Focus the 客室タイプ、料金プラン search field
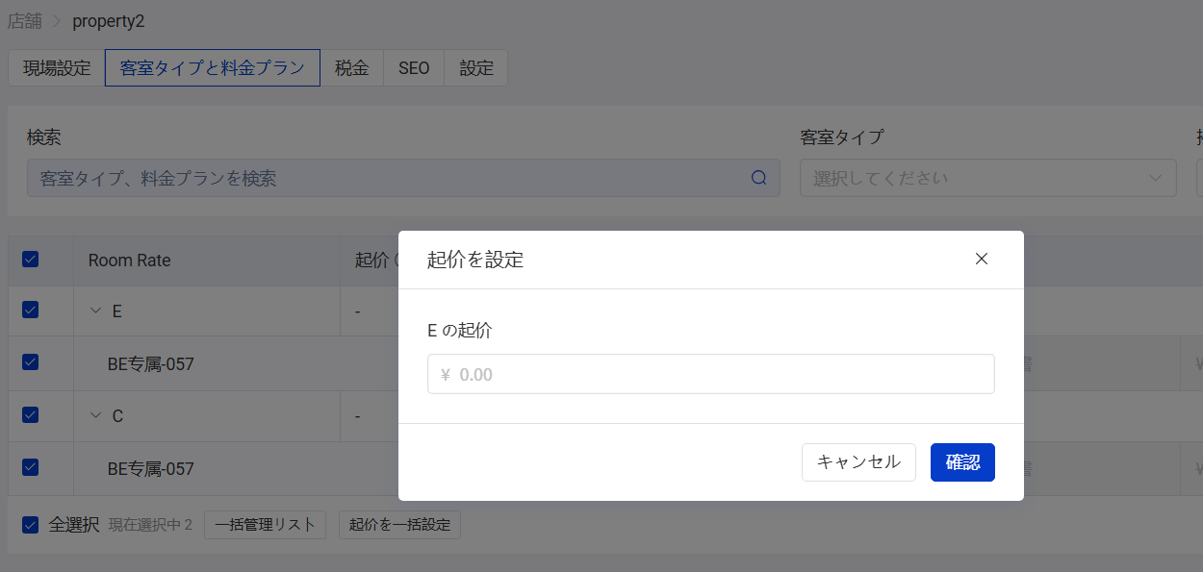 [x=403, y=178]
